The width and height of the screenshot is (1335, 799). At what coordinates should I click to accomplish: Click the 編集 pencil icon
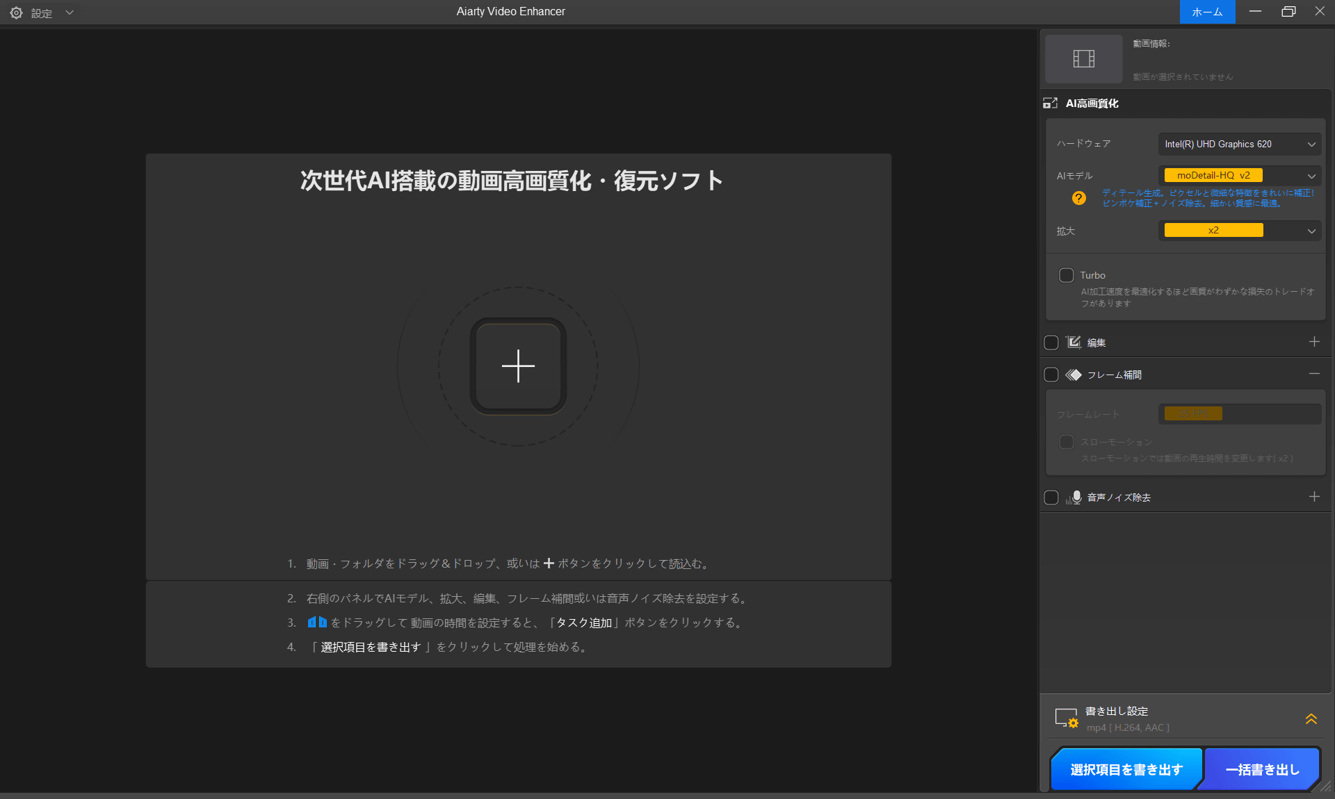tap(1074, 342)
